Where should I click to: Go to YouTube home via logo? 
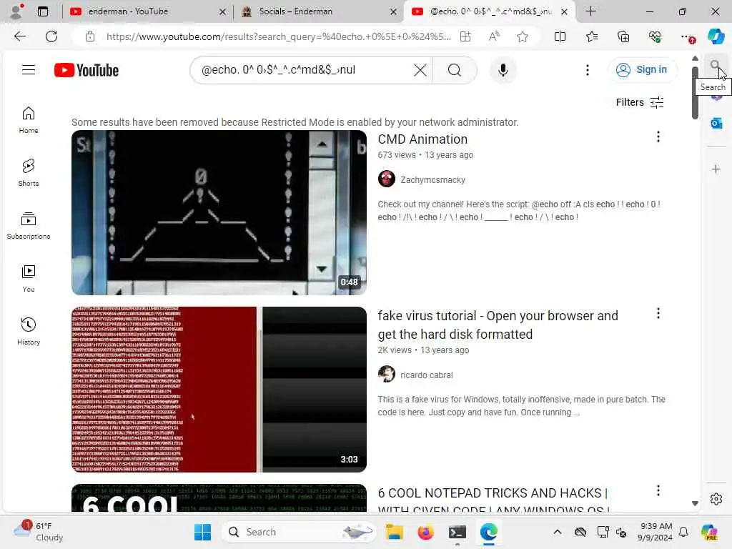(x=86, y=70)
